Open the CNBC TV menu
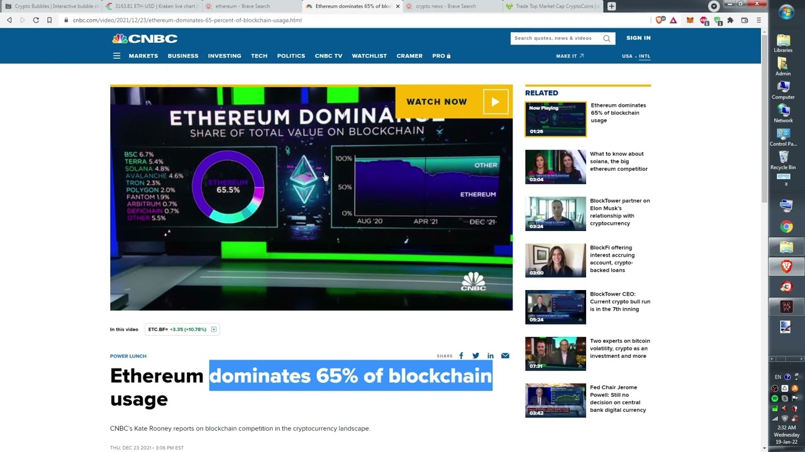 coord(328,56)
